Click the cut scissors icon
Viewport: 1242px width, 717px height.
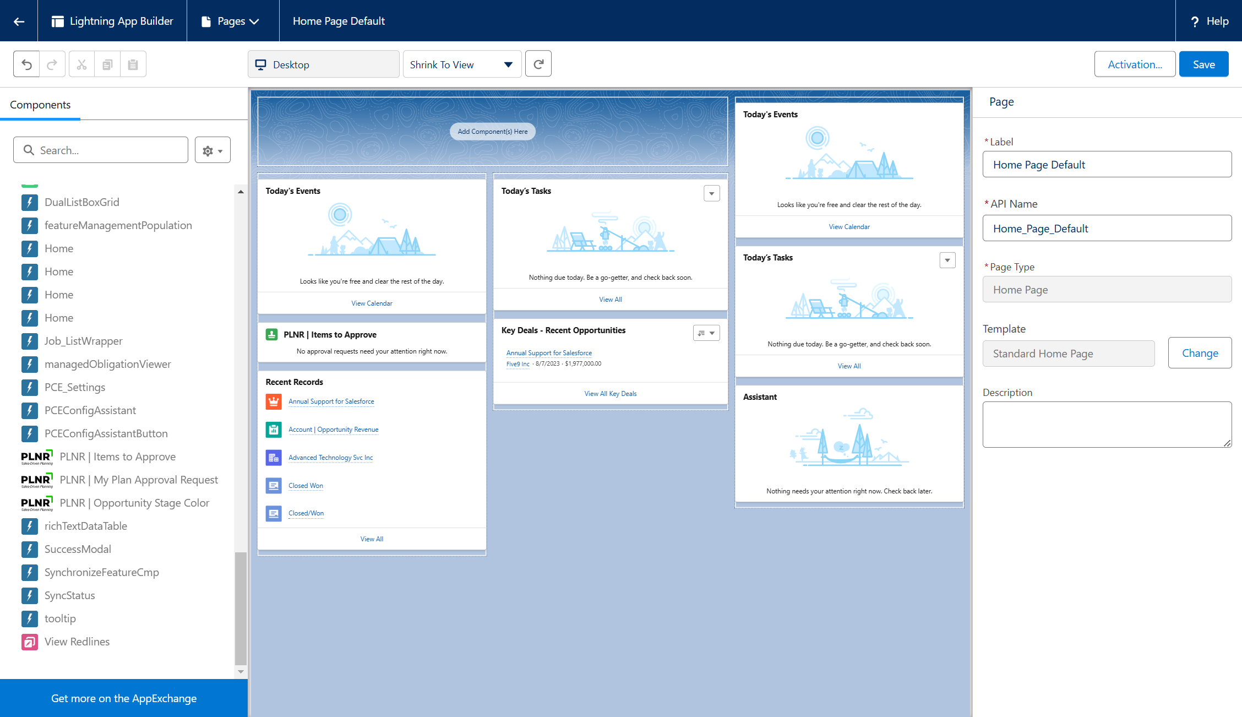[x=81, y=64]
